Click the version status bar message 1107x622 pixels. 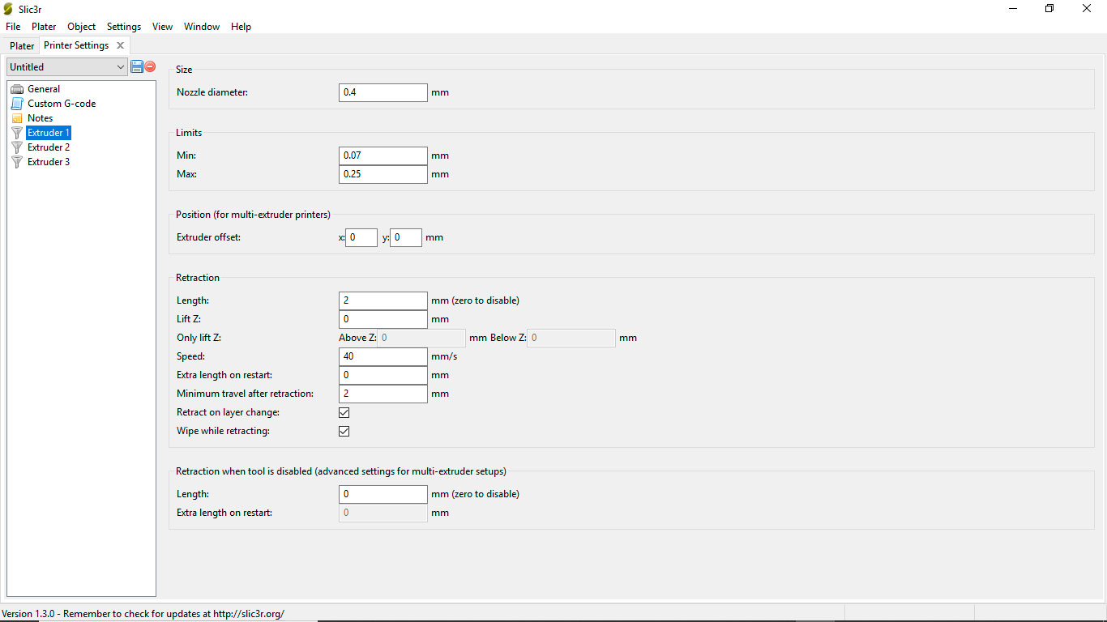143,614
